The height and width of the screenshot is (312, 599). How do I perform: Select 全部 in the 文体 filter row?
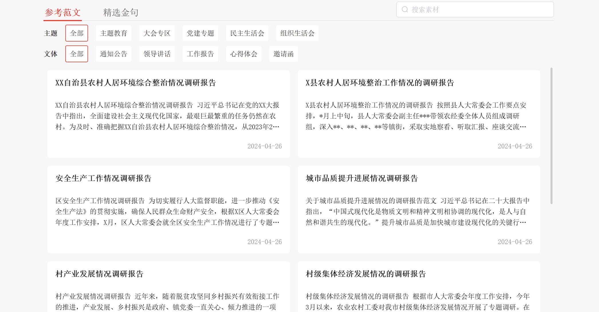[x=77, y=54]
